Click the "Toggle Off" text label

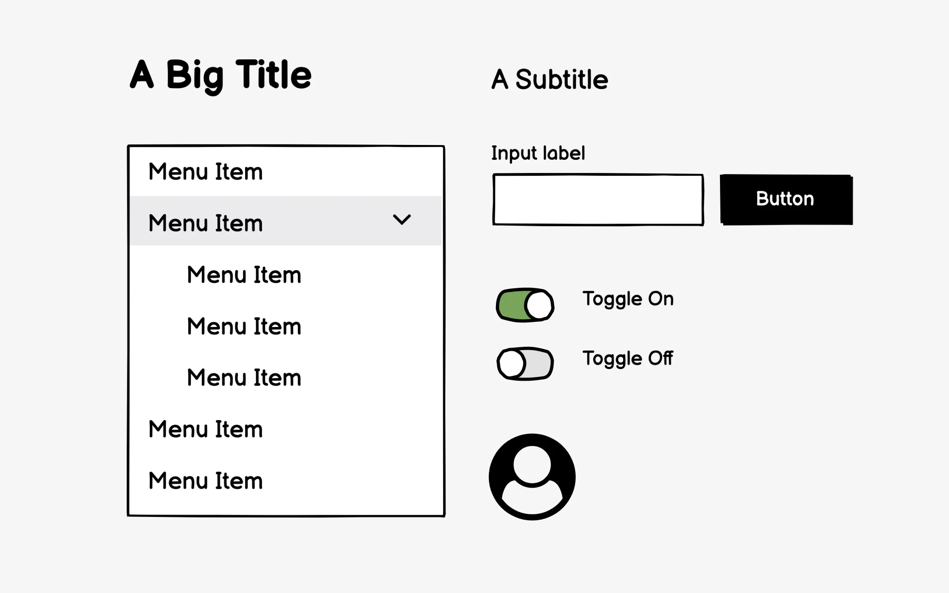[x=627, y=358]
